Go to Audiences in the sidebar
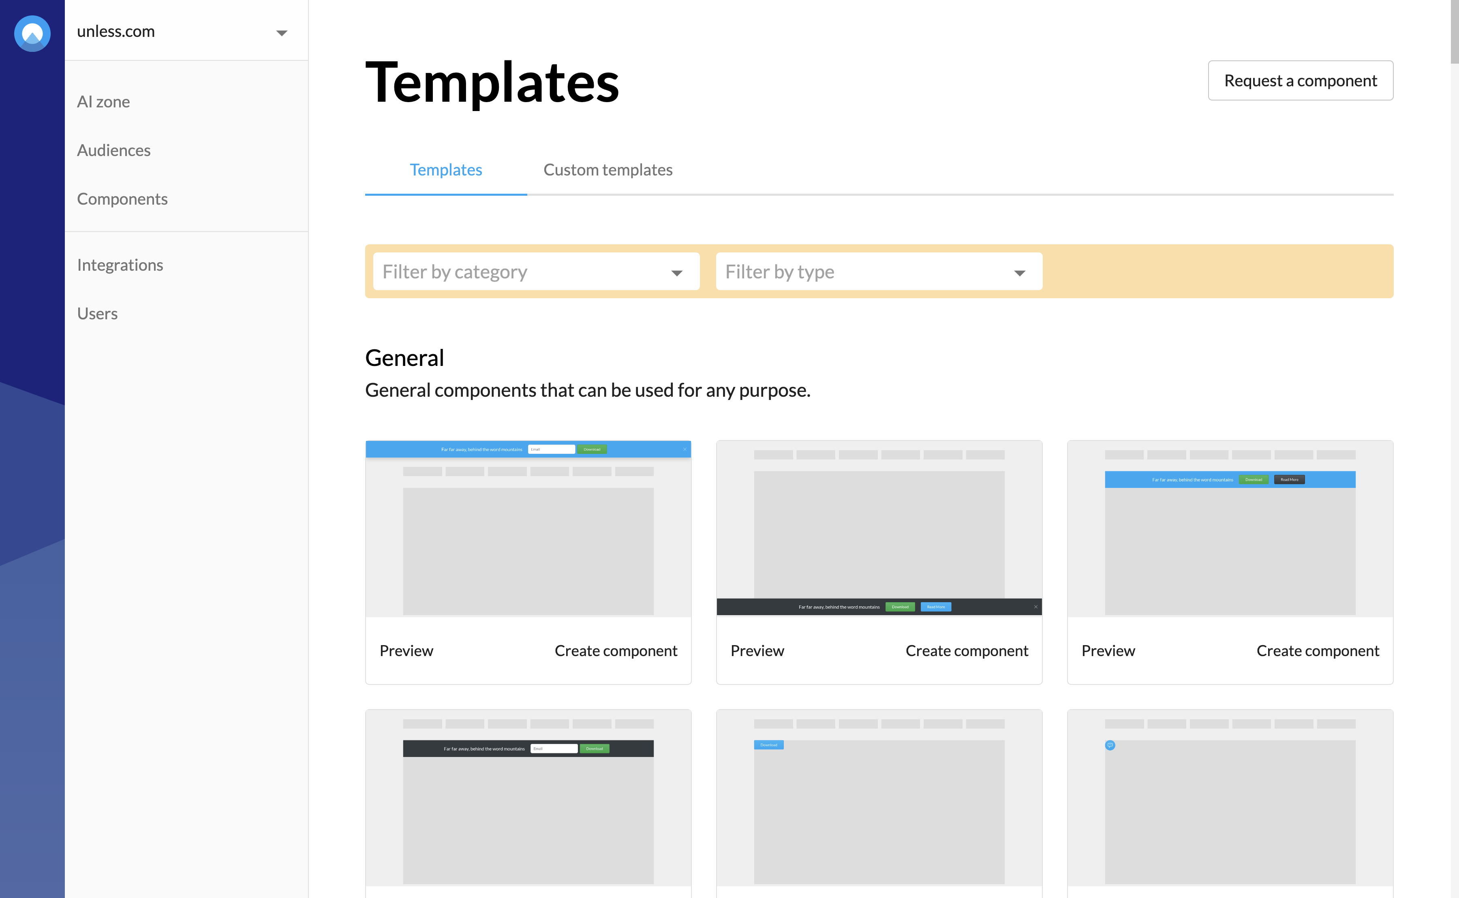1459x898 pixels. click(113, 150)
